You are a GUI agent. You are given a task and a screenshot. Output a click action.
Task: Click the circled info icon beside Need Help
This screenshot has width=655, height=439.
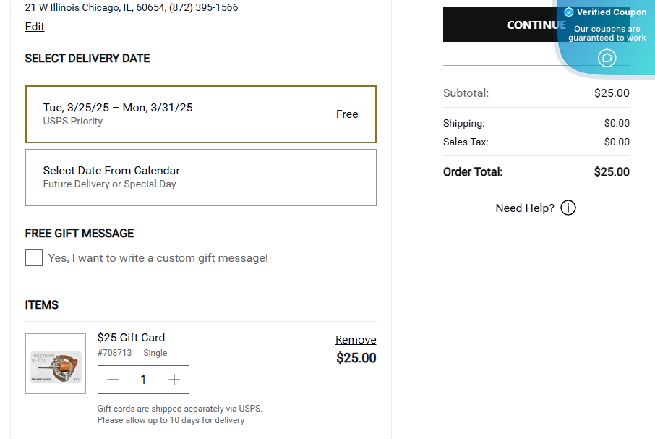tap(568, 208)
